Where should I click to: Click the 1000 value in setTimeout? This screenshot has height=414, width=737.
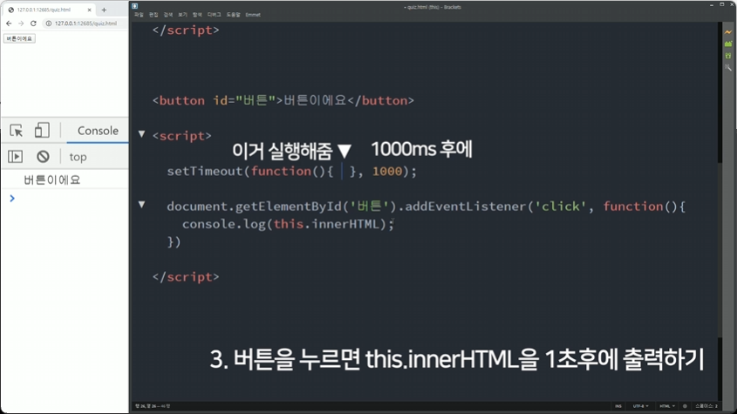click(x=387, y=171)
